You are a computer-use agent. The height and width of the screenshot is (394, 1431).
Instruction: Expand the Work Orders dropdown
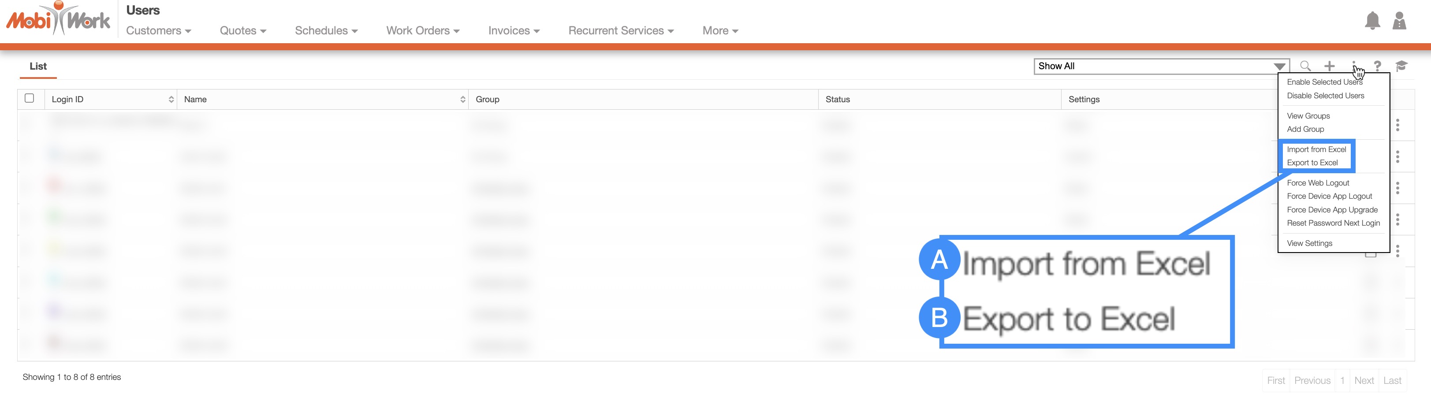pyautogui.click(x=423, y=30)
